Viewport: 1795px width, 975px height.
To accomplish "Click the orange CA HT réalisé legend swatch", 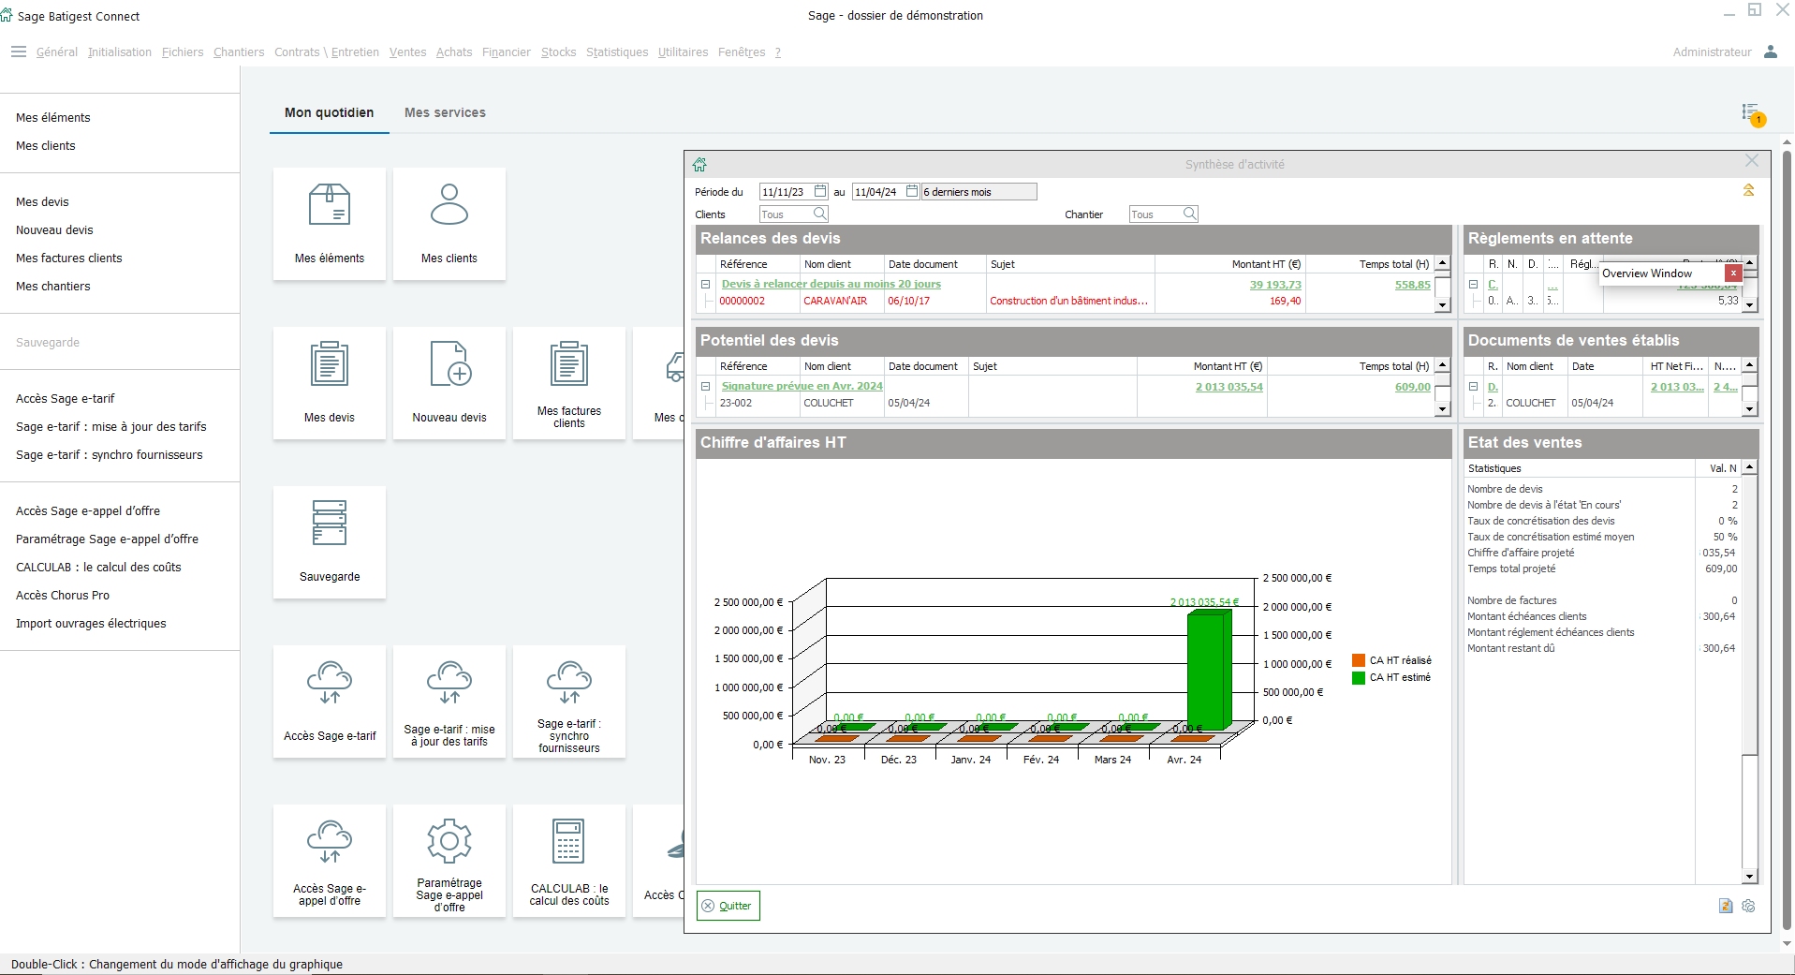I will pyautogui.click(x=1359, y=660).
